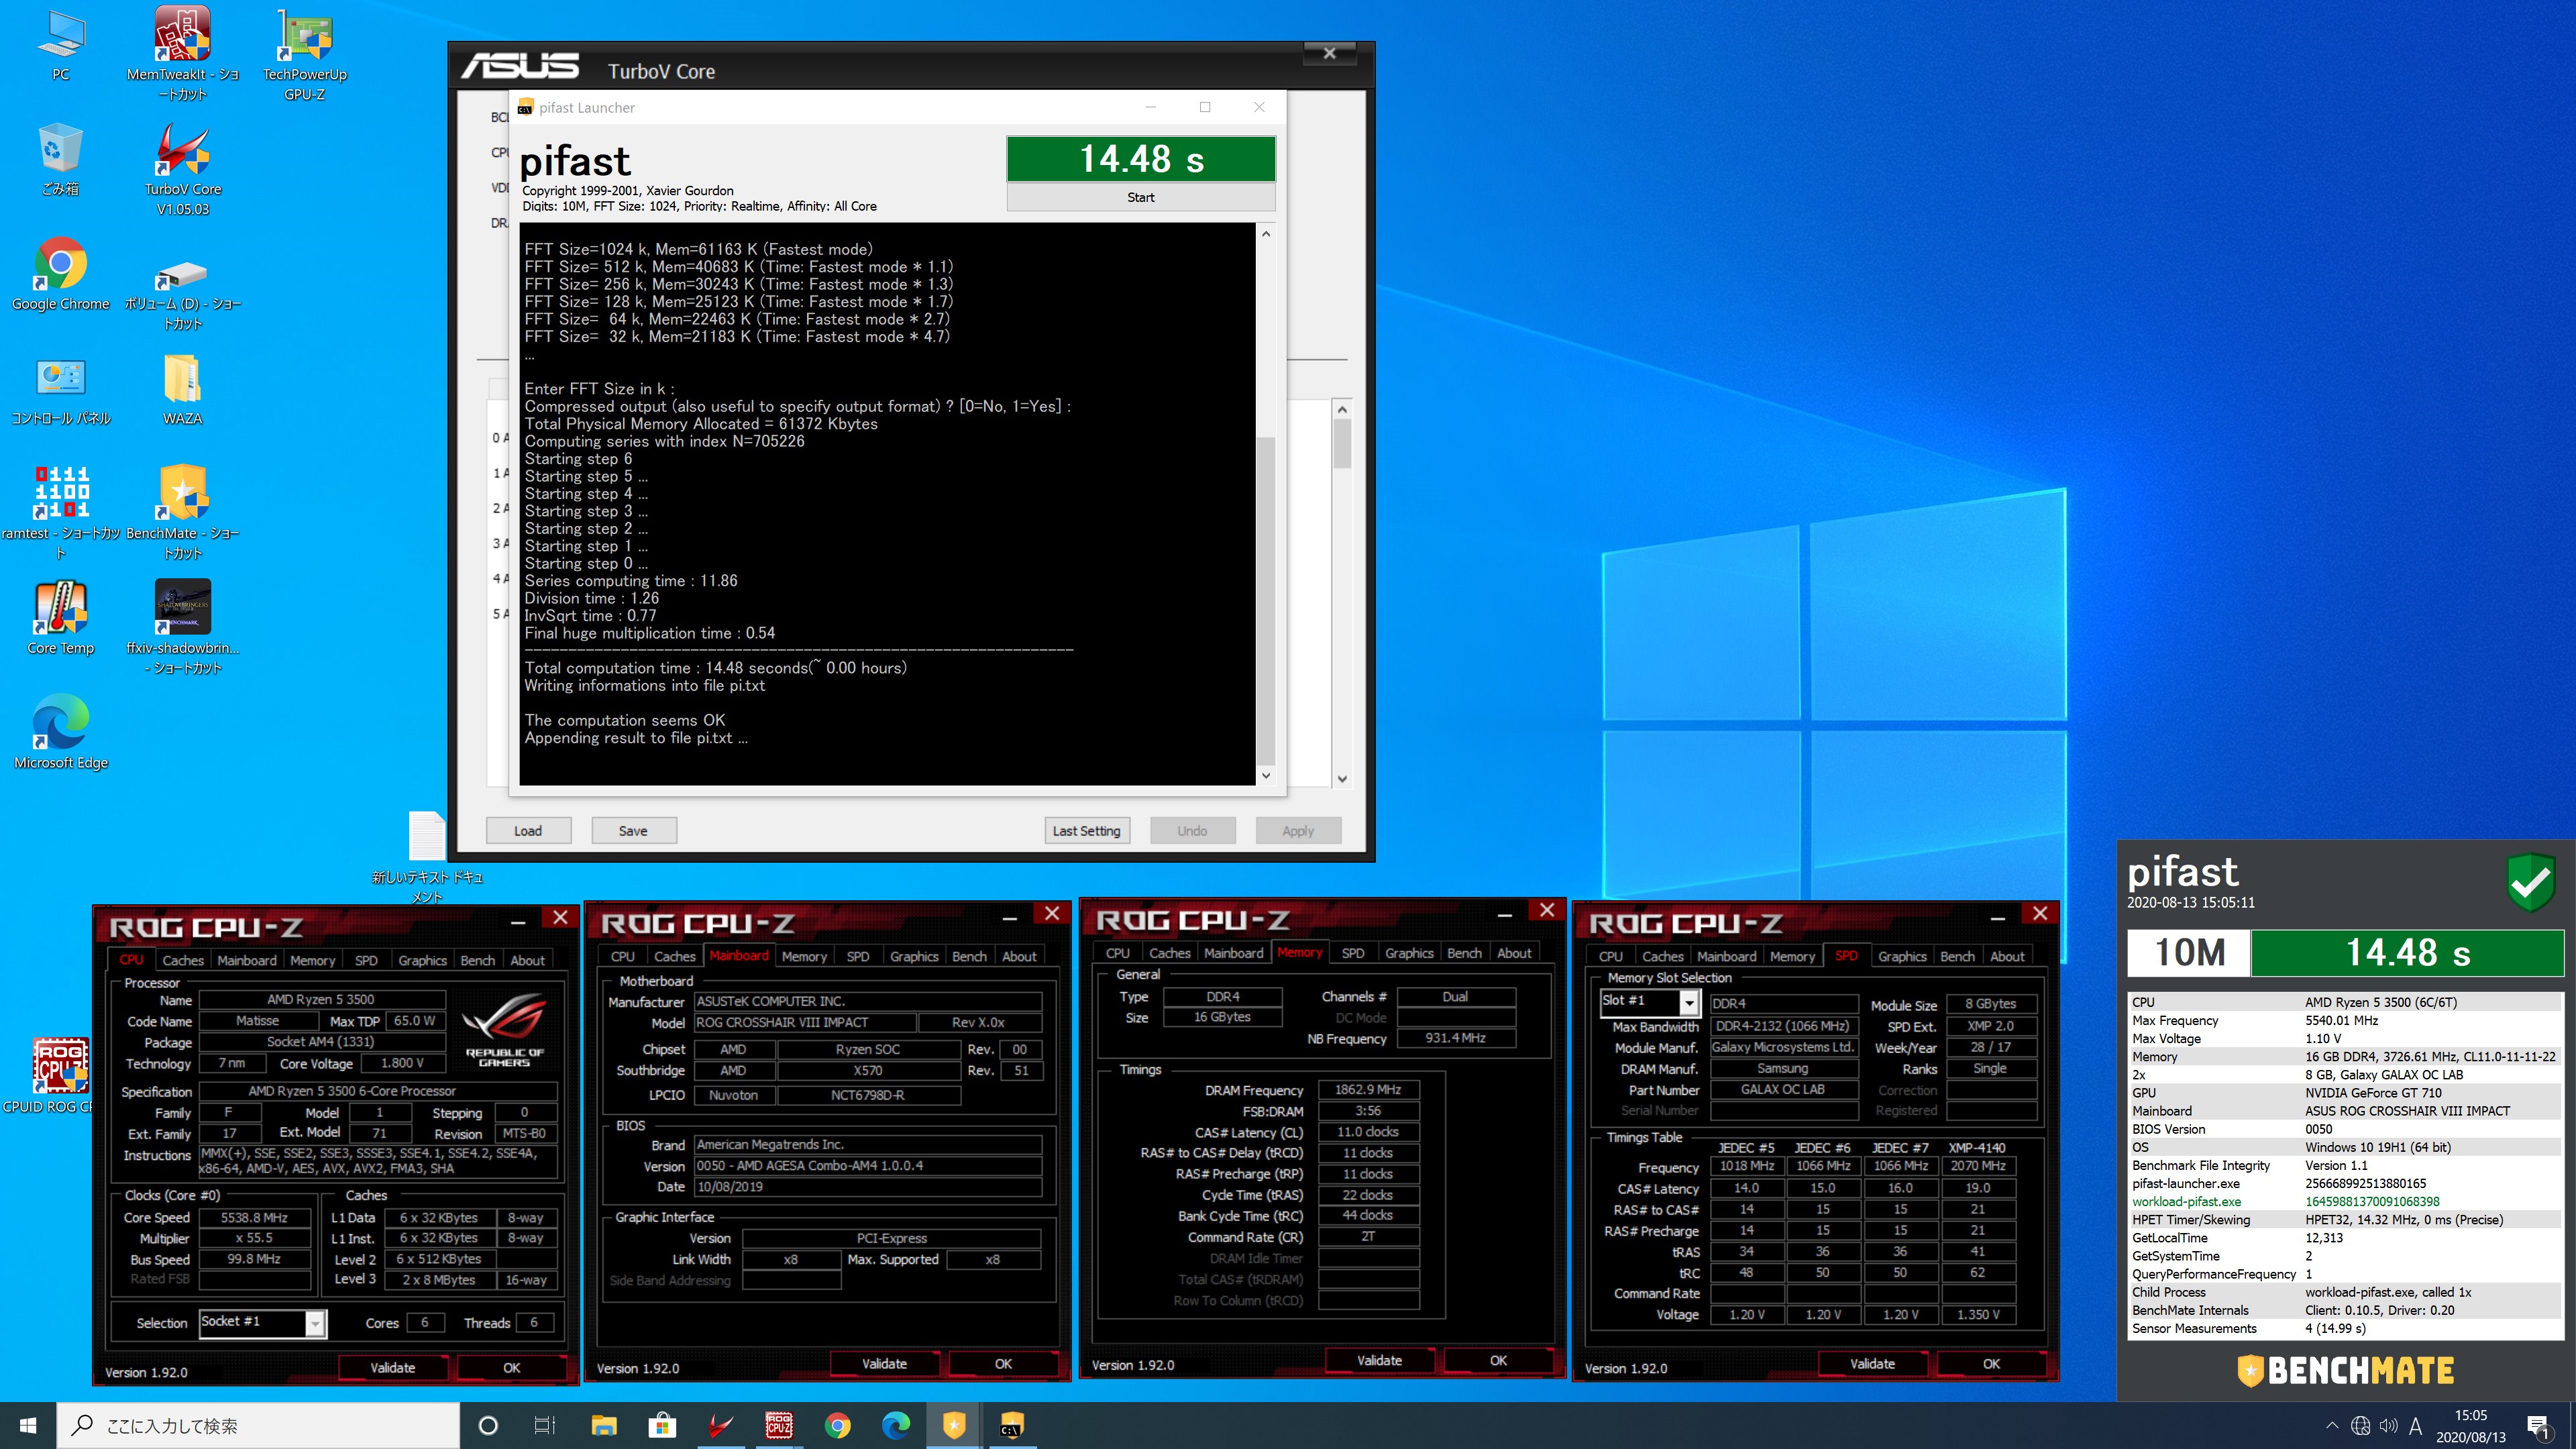Click Validate in the CPU tab CPU-Z window
The width and height of the screenshot is (2576, 1449).
(393, 1368)
